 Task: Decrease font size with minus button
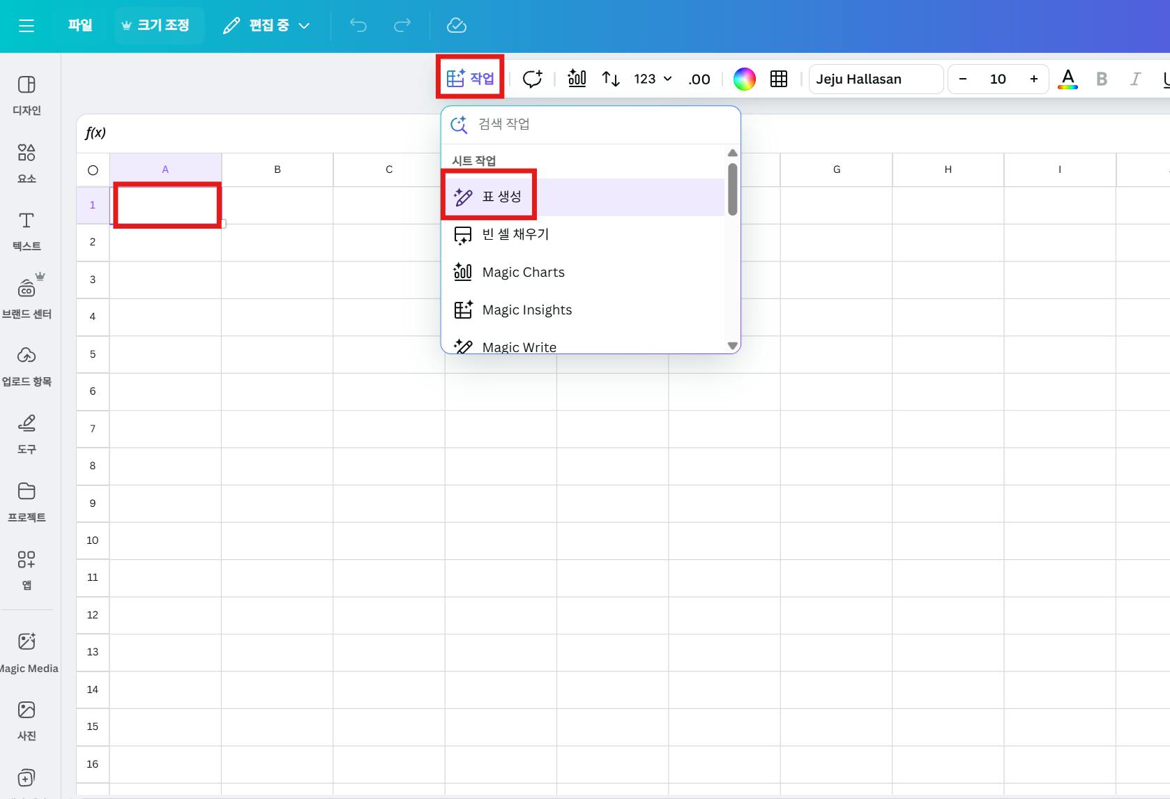(963, 79)
